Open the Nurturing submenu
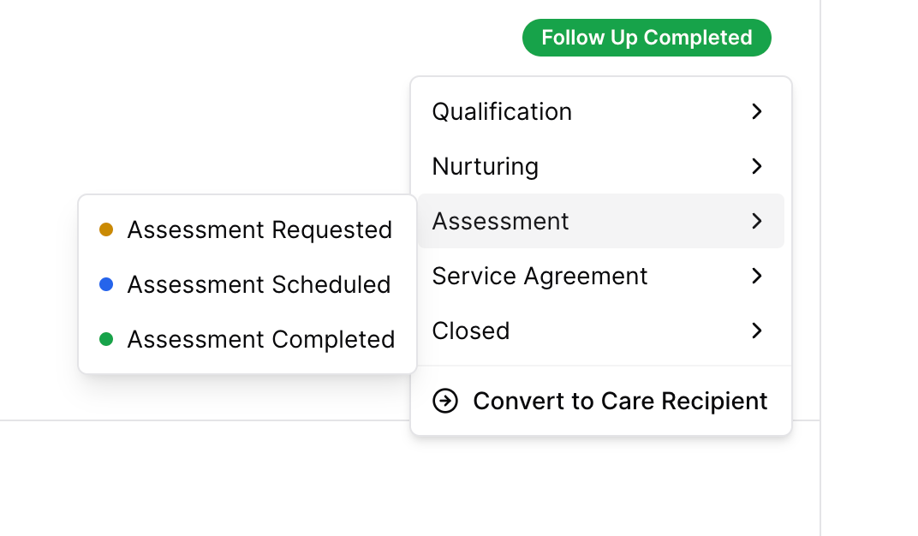The width and height of the screenshot is (918, 536). pyautogui.click(x=600, y=166)
